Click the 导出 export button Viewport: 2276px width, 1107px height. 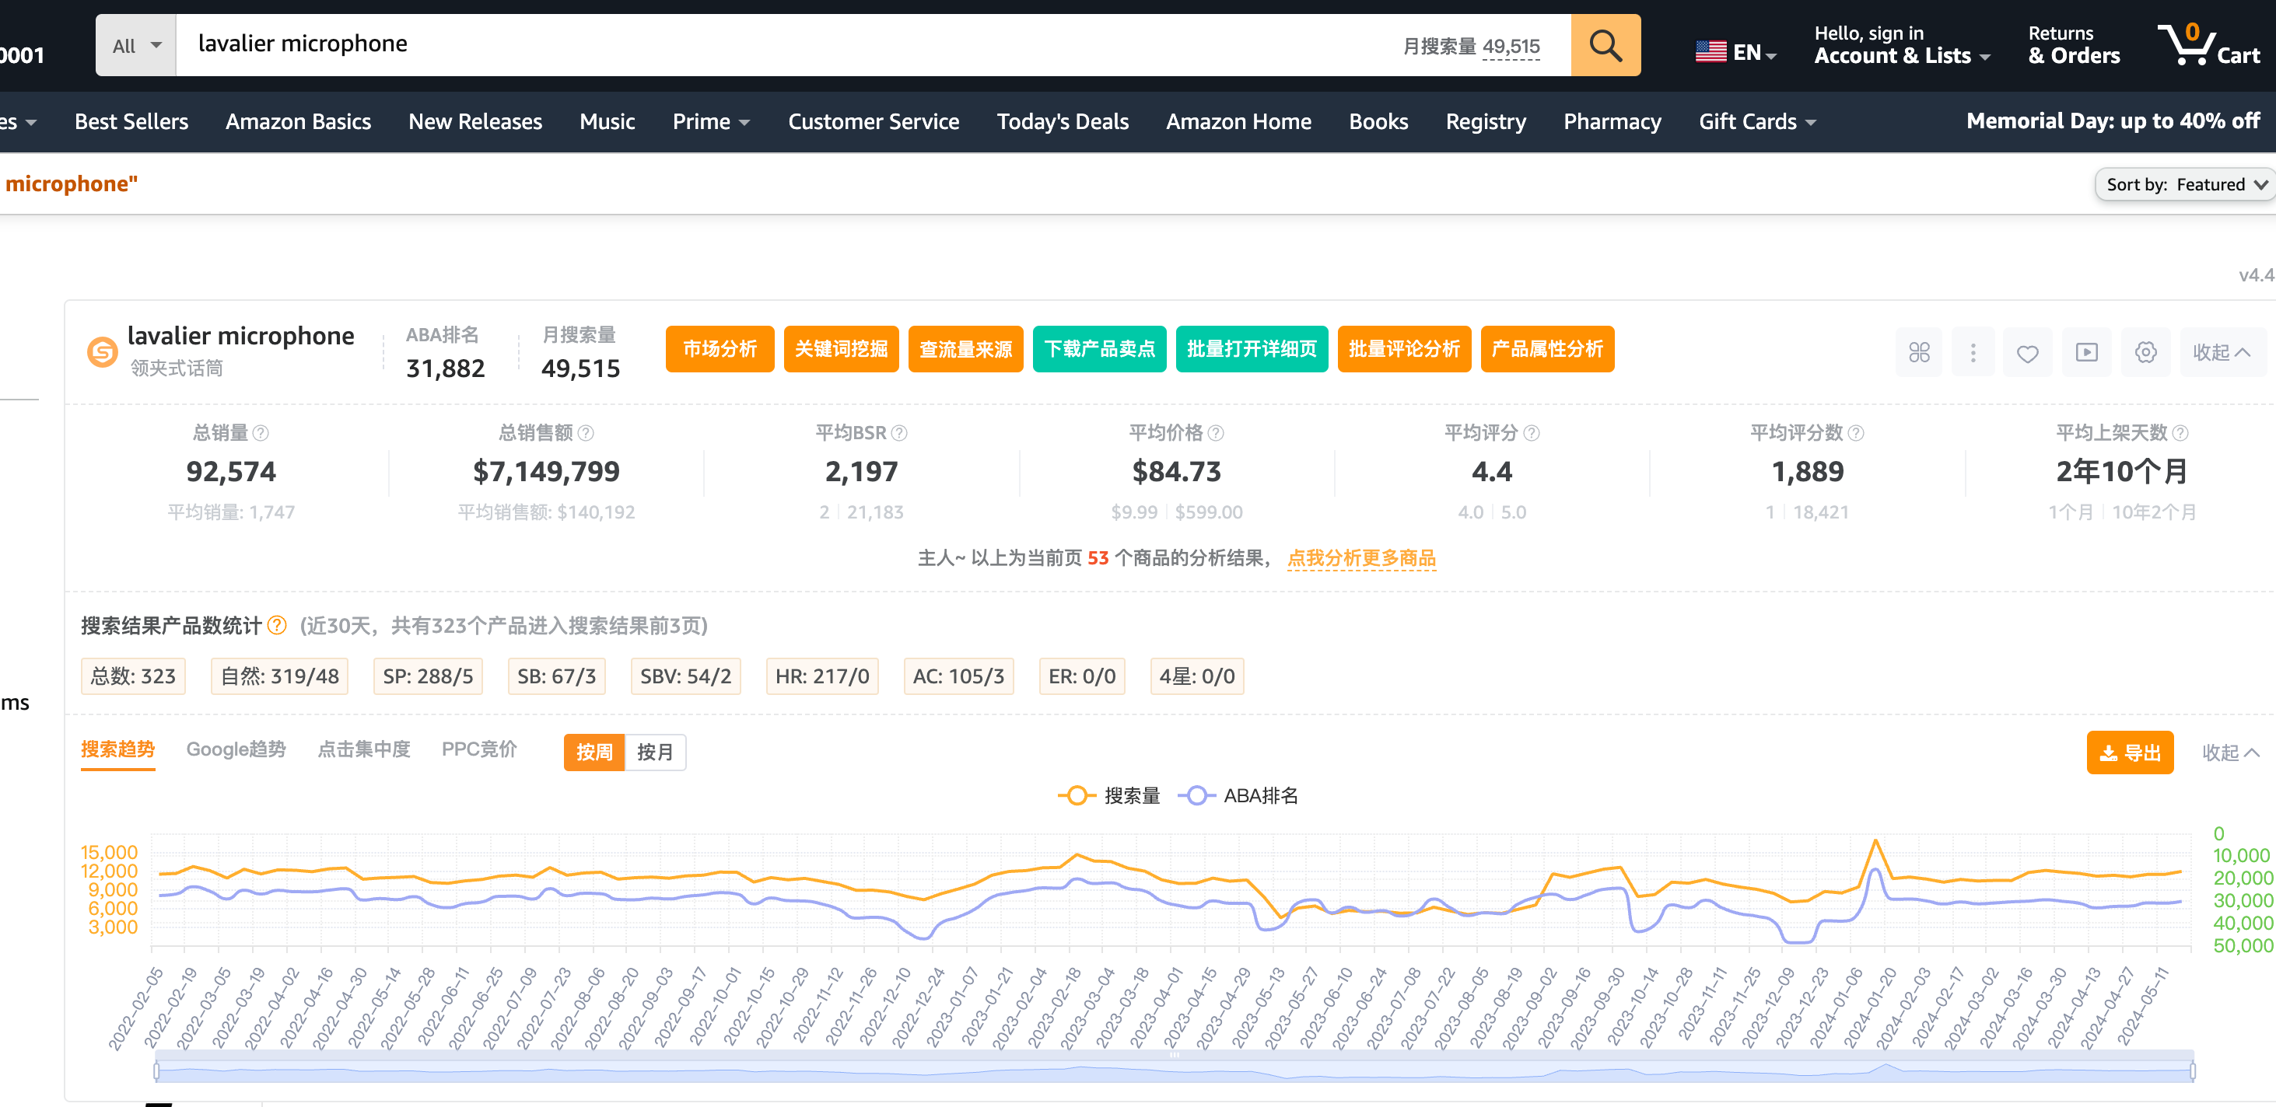[2129, 753]
